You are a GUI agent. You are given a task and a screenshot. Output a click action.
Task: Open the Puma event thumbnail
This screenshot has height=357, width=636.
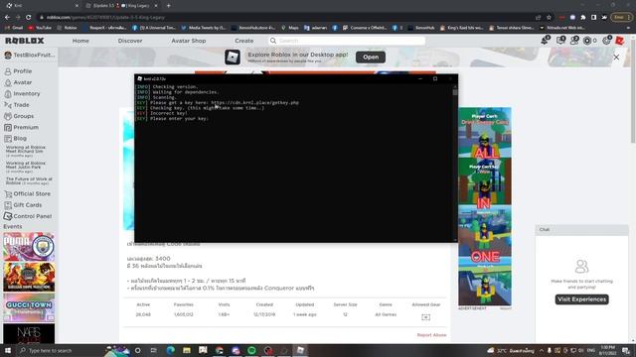(29, 246)
